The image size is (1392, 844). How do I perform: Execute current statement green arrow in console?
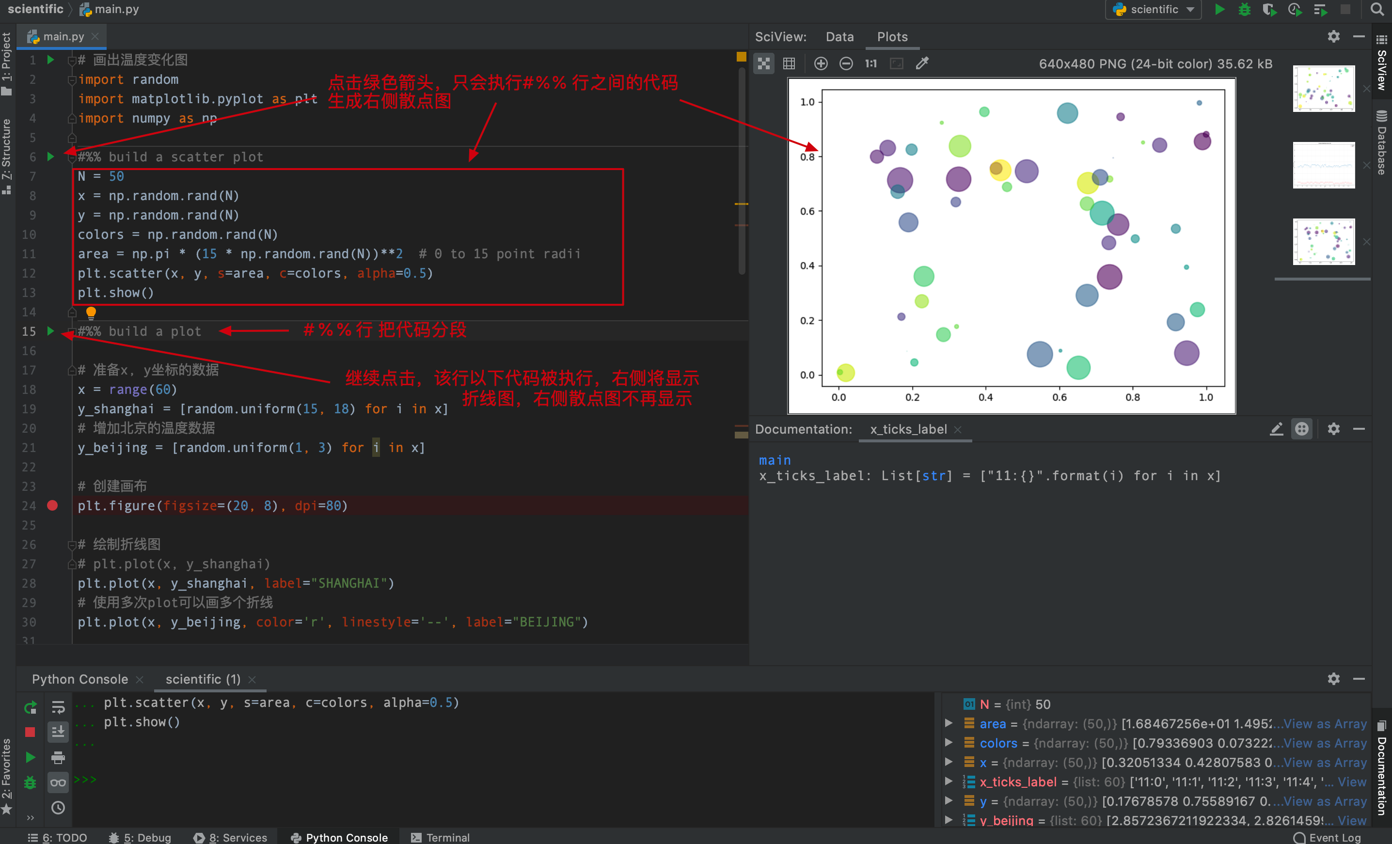coord(30,757)
